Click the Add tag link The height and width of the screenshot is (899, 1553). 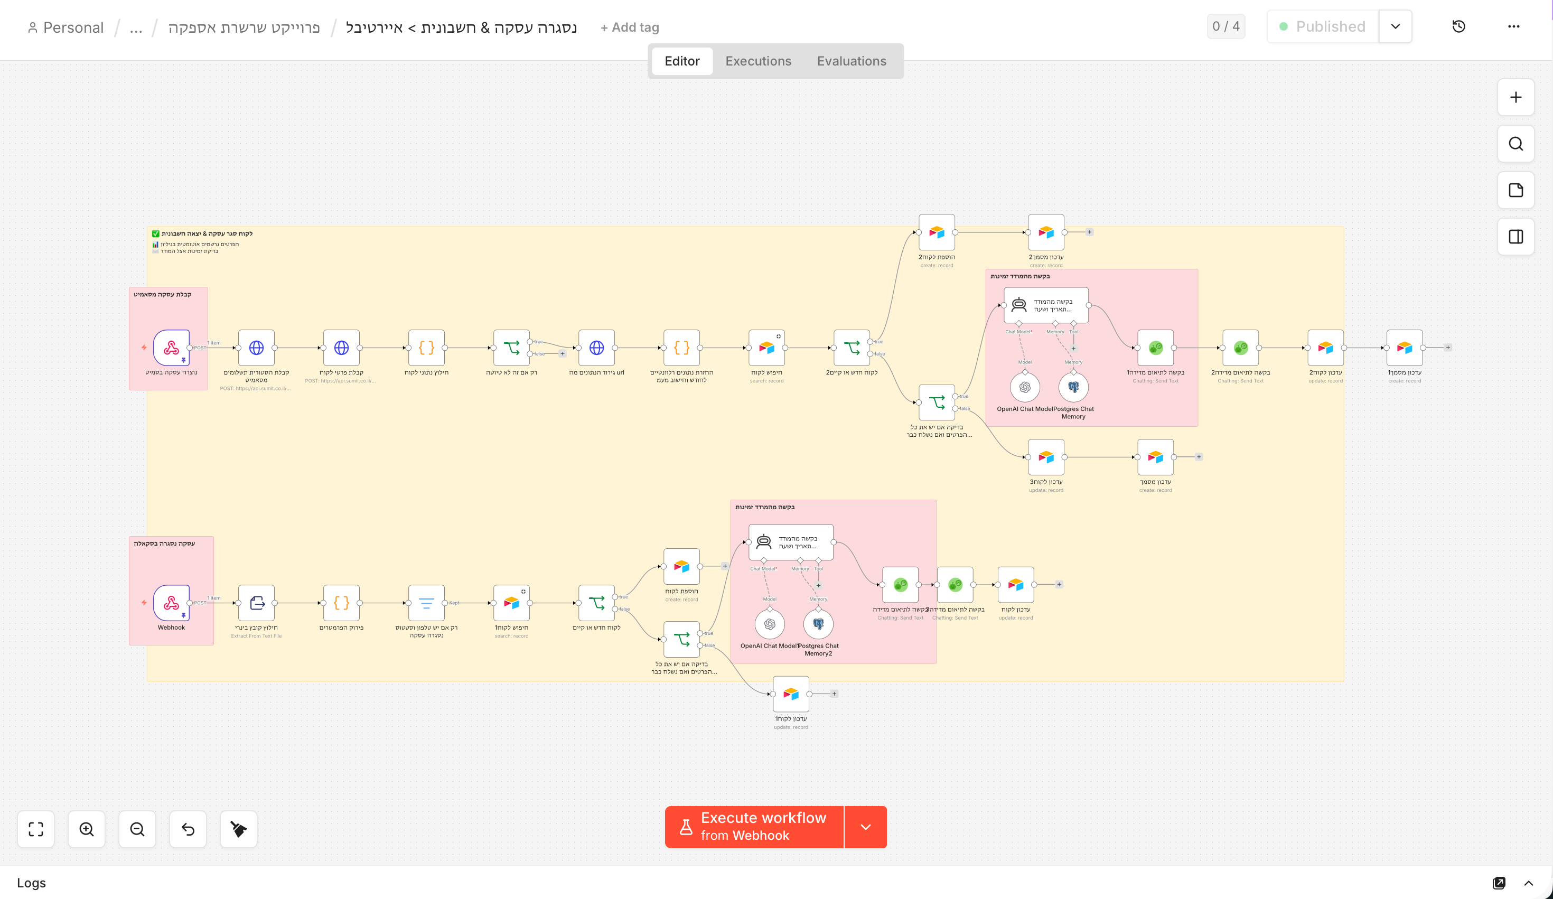[x=629, y=27]
